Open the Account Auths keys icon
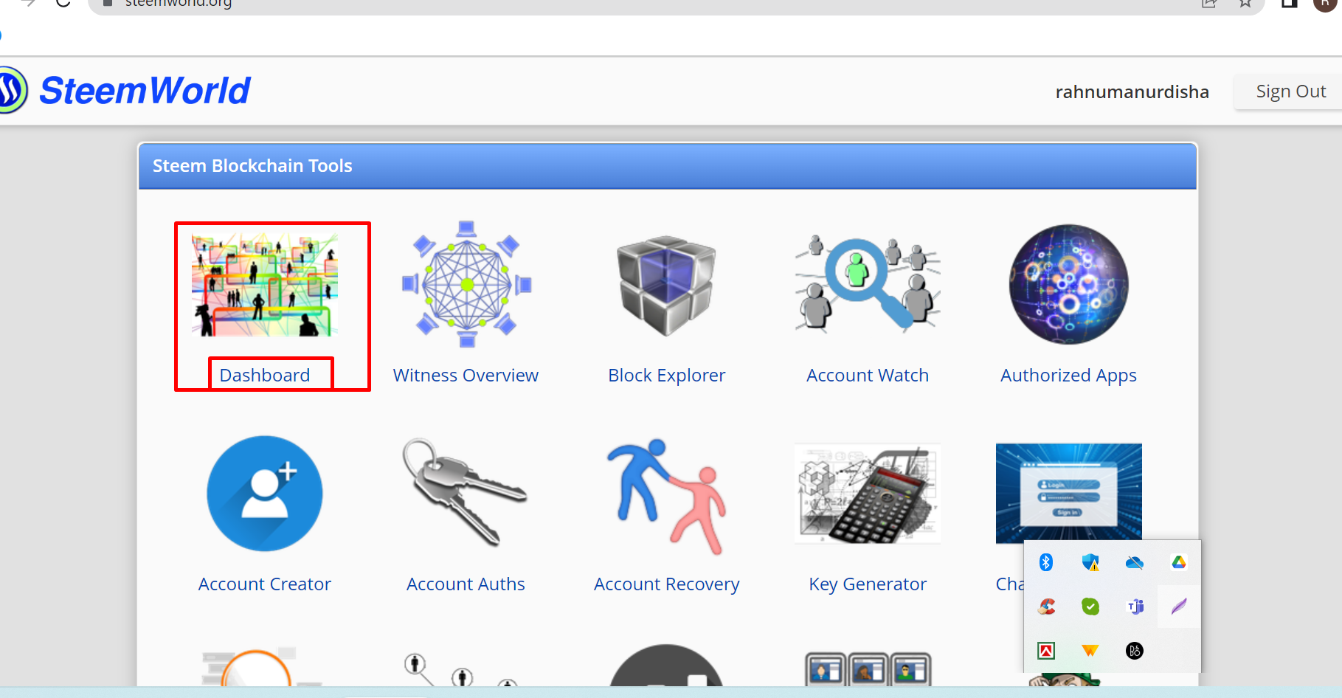1342x698 pixels. click(x=465, y=492)
